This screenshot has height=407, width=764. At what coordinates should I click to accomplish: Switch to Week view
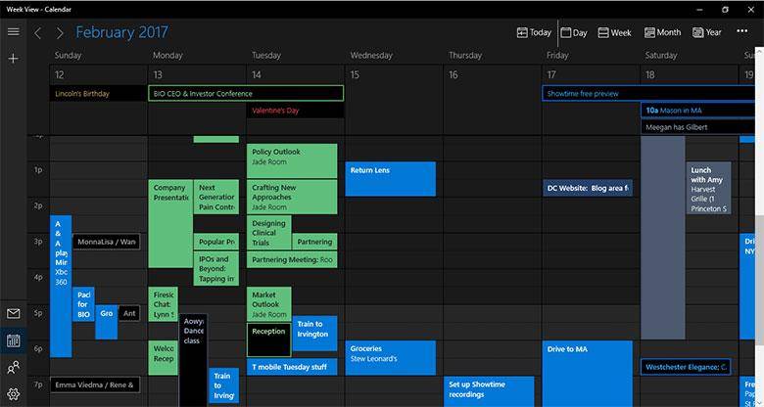(614, 32)
